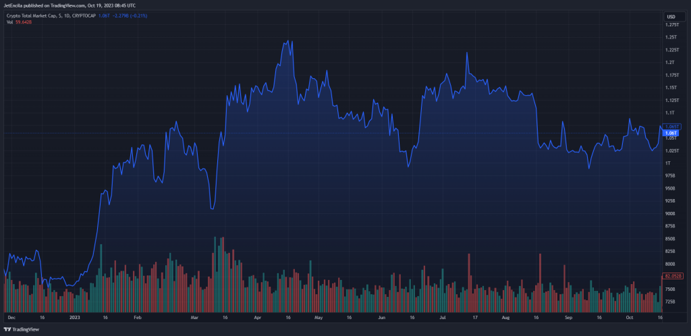
Task: Click the 1.06T current price label
Action: coord(671,134)
